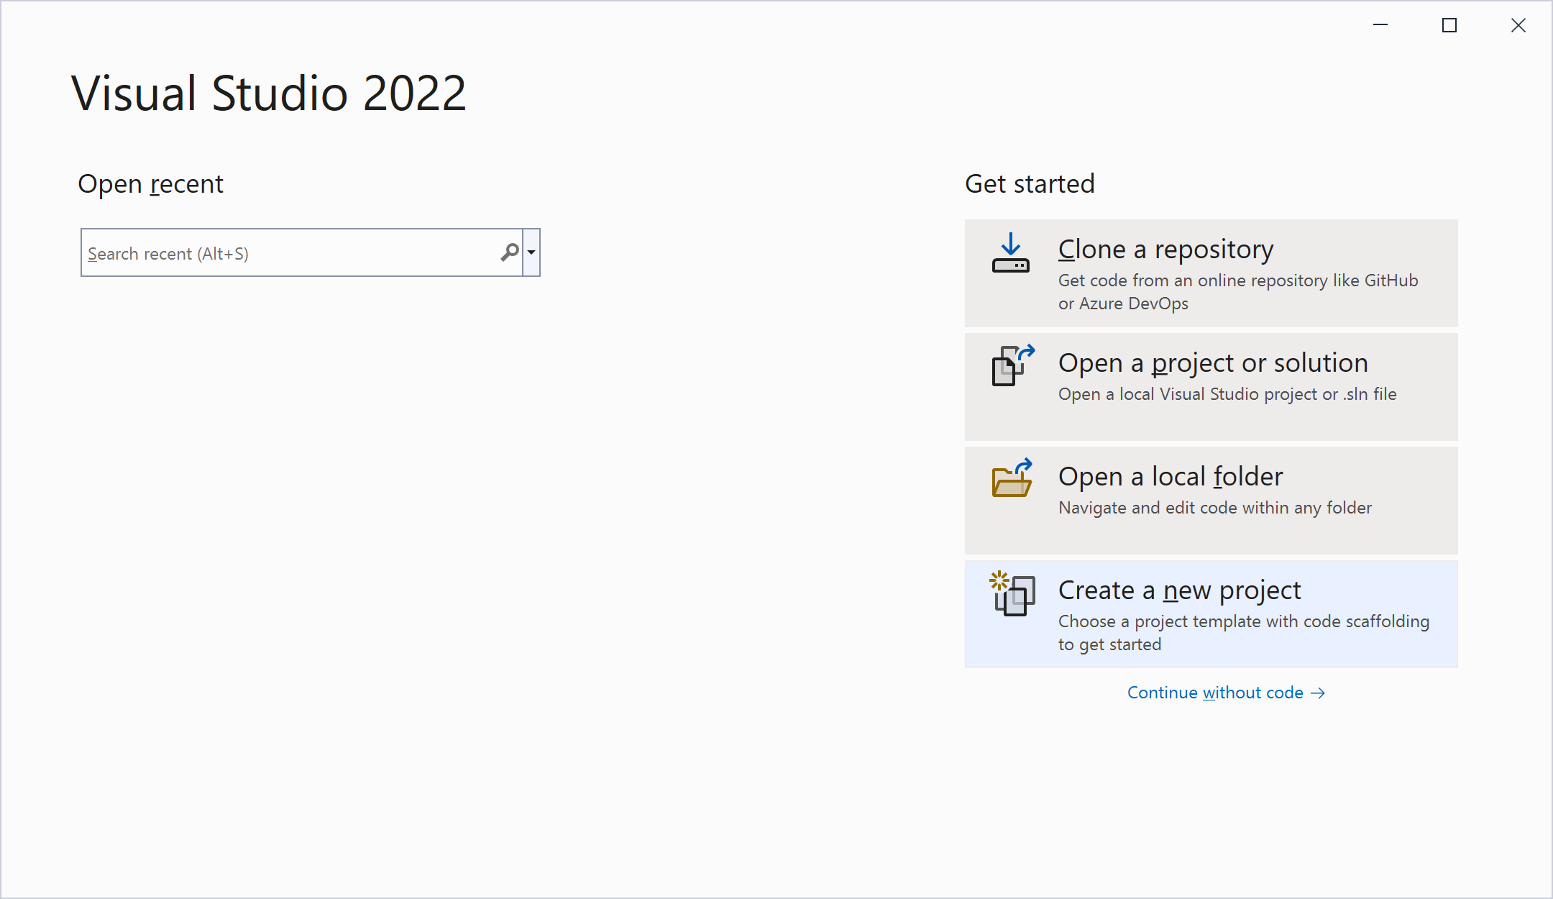Viewport: 1553px width, 899px height.
Task: Click the Clone a repository download icon
Action: pyautogui.click(x=1011, y=253)
